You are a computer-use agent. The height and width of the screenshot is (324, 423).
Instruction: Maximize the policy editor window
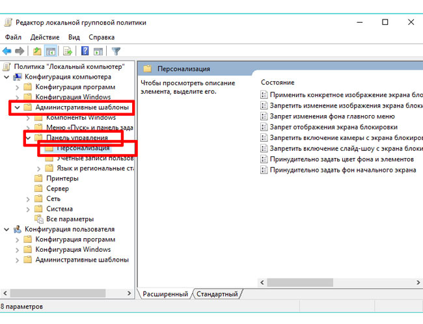pyautogui.click(x=385, y=22)
